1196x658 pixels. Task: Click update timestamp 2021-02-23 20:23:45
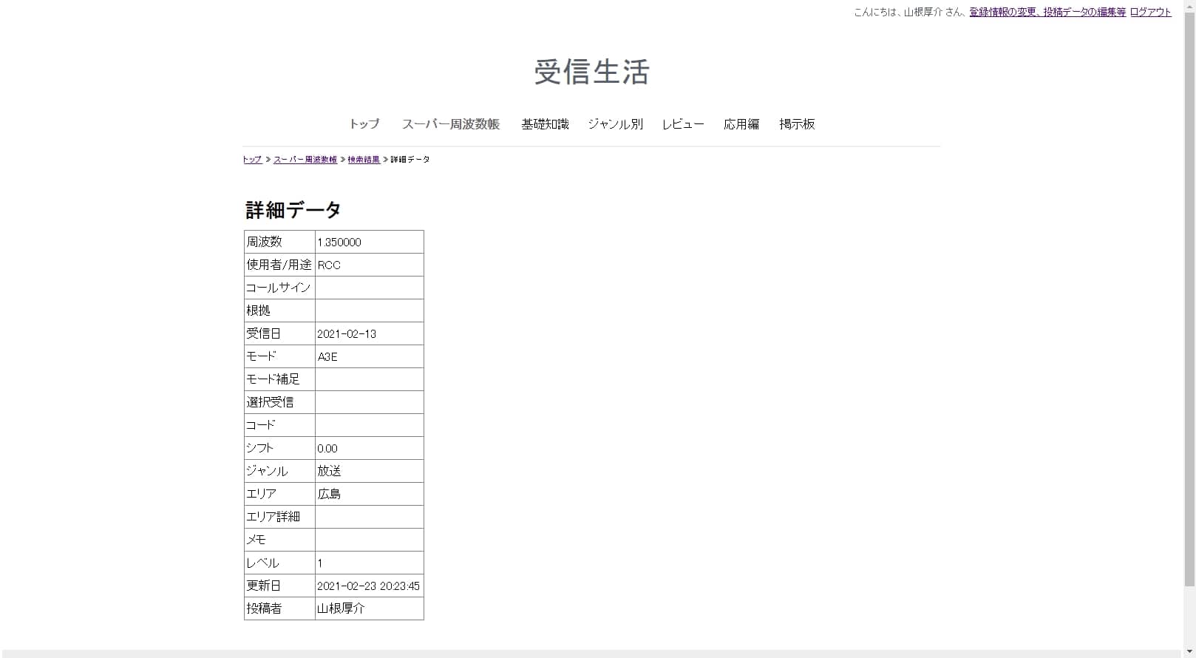point(368,586)
